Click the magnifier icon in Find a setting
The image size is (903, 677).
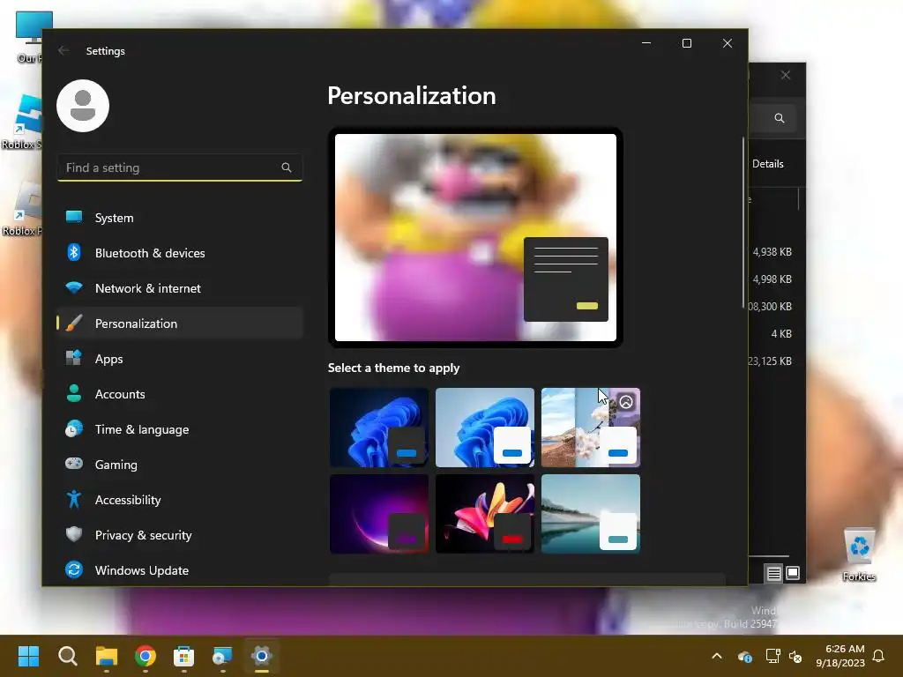pos(287,167)
